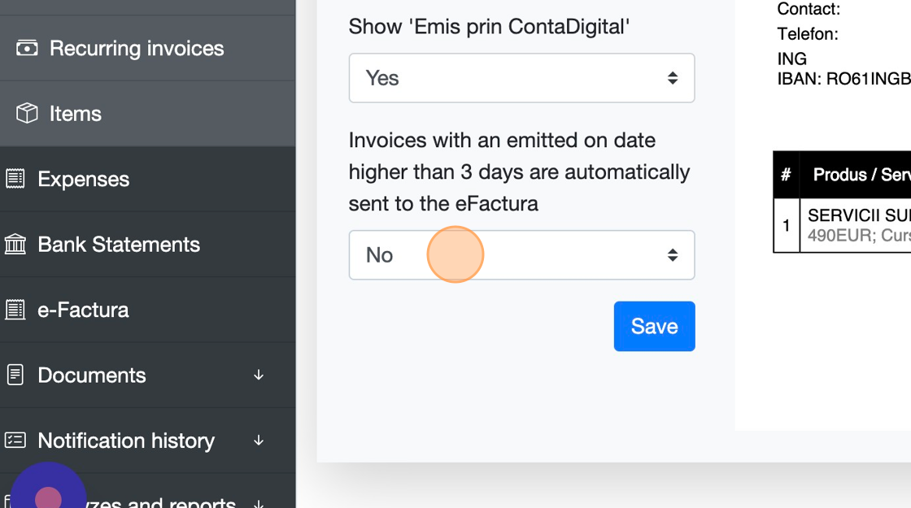
Task: Click the Expenses receipt icon
Action: coord(15,179)
